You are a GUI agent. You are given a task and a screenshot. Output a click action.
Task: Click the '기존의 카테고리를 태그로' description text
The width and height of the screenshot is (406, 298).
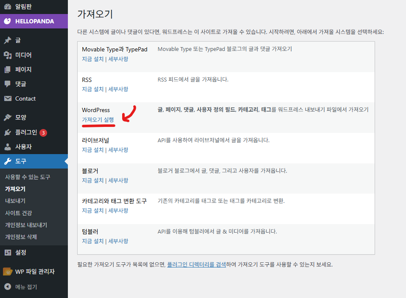(221, 201)
